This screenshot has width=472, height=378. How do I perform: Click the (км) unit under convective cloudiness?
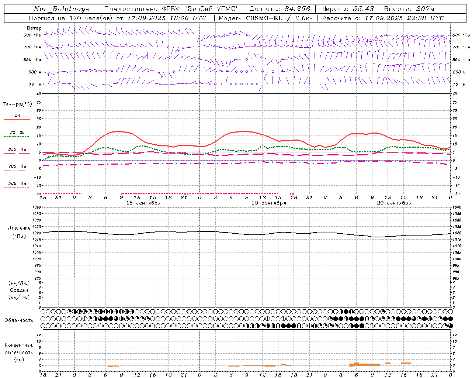pyautogui.click(x=19, y=360)
